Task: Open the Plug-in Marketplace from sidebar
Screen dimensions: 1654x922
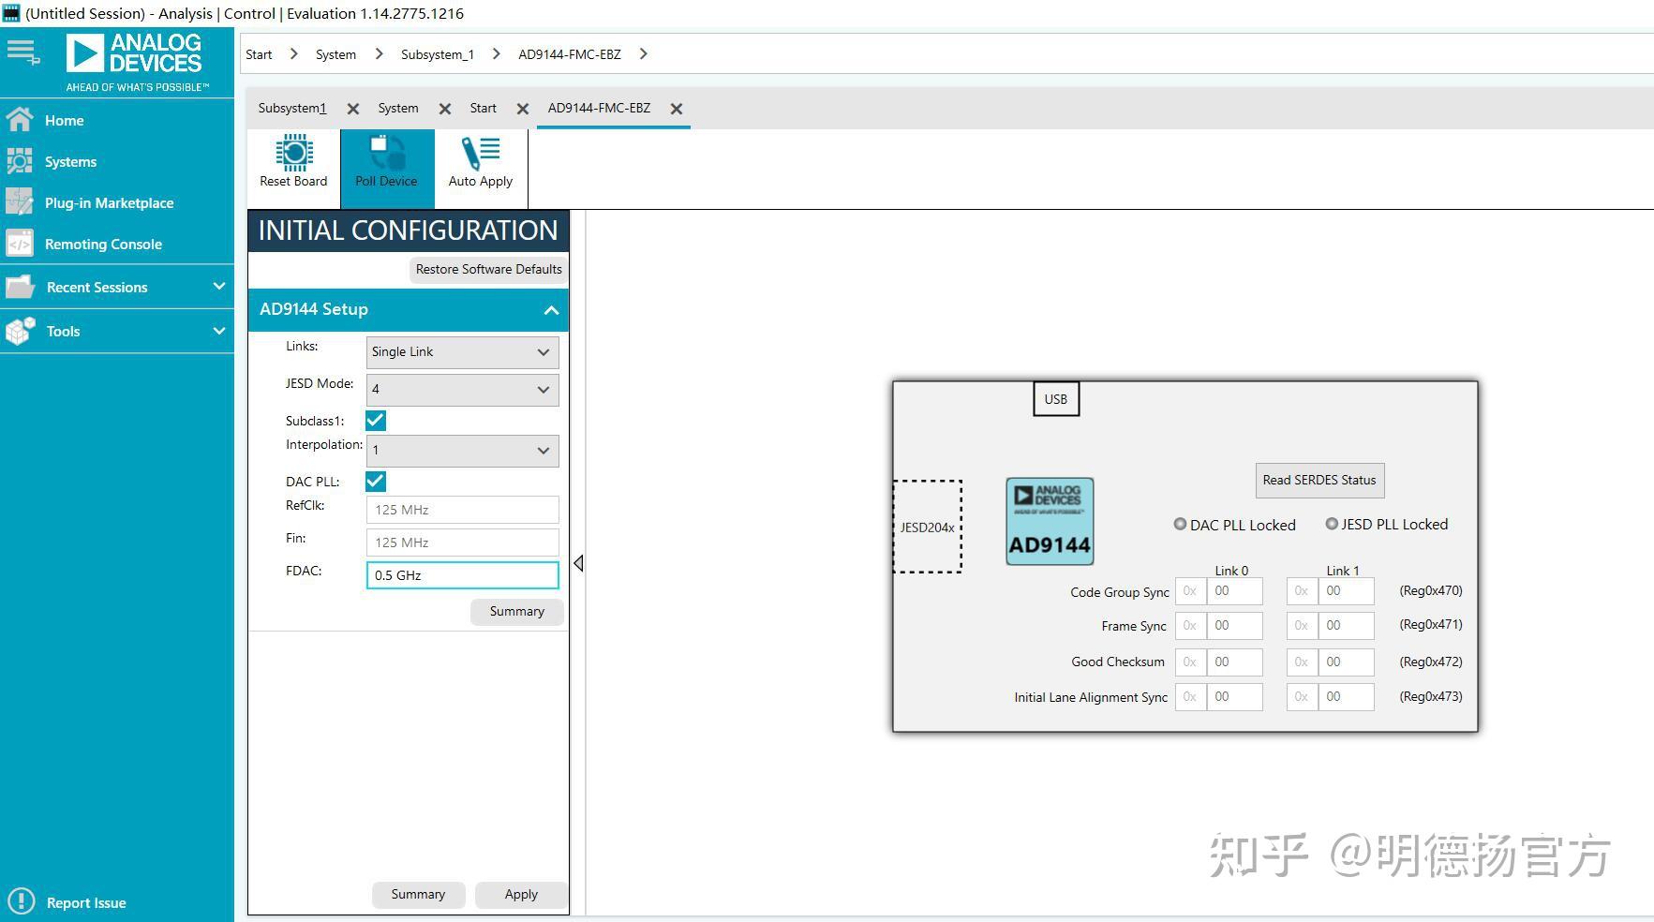Action: (x=109, y=202)
